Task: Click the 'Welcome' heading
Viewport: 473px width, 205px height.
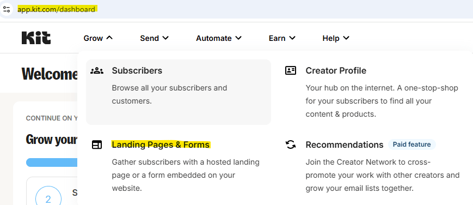Action: (x=50, y=74)
